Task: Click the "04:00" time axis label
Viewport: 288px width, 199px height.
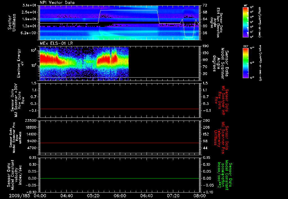Action: coord(40,196)
